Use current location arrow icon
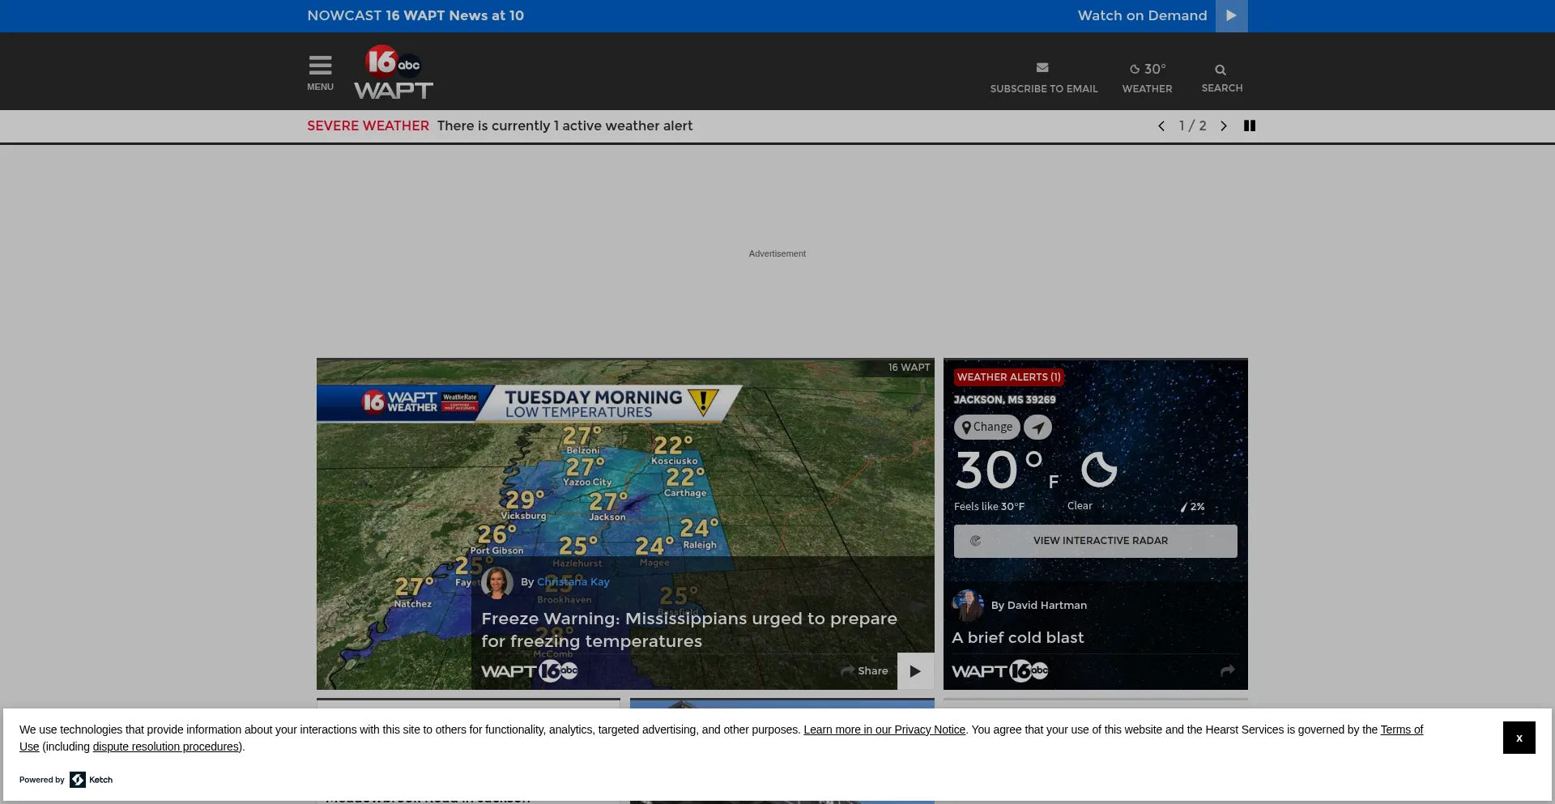1555x804 pixels. [x=1037, y=428]
